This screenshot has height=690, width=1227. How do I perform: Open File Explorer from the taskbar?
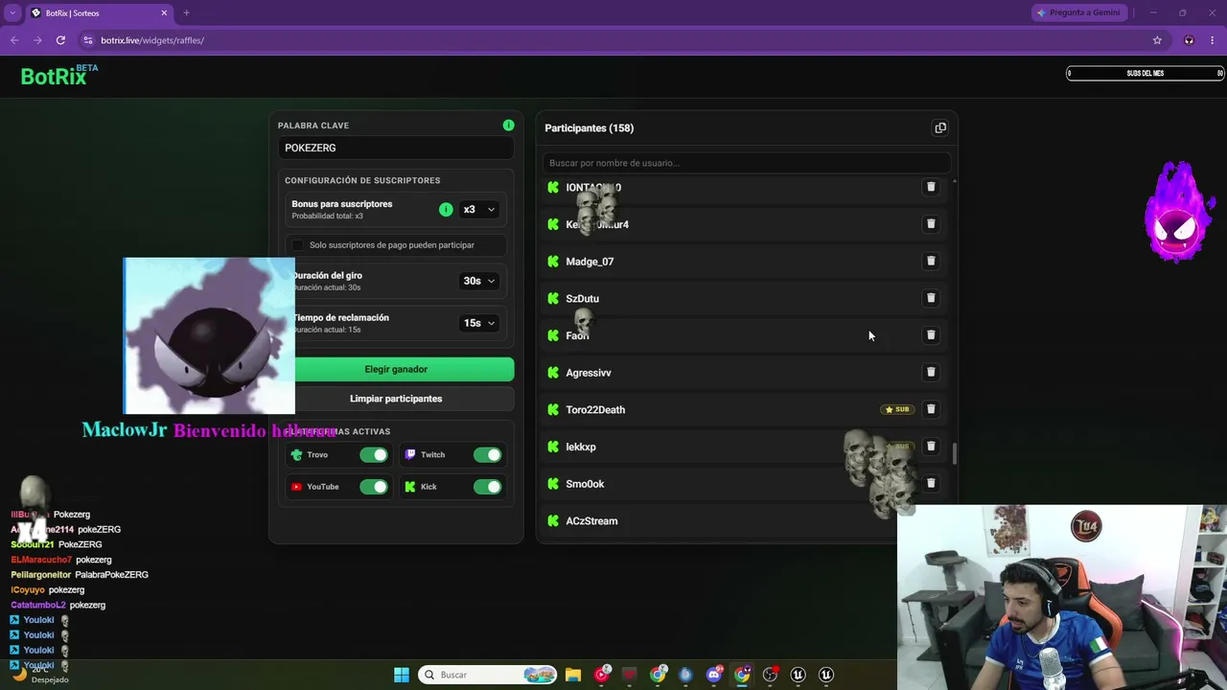point(573,675)
